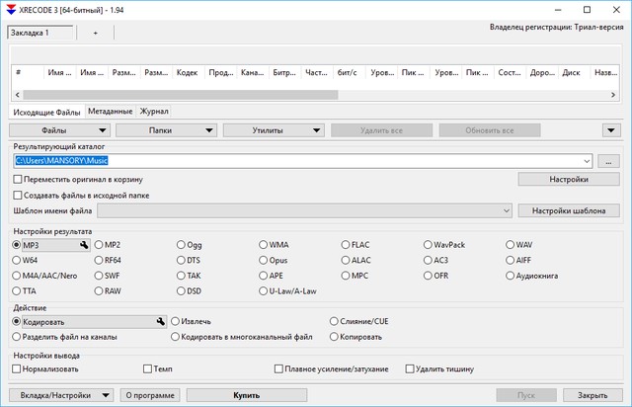
Task: Open the Утилиты dropdown menu
Action: (x=274, y=129)
